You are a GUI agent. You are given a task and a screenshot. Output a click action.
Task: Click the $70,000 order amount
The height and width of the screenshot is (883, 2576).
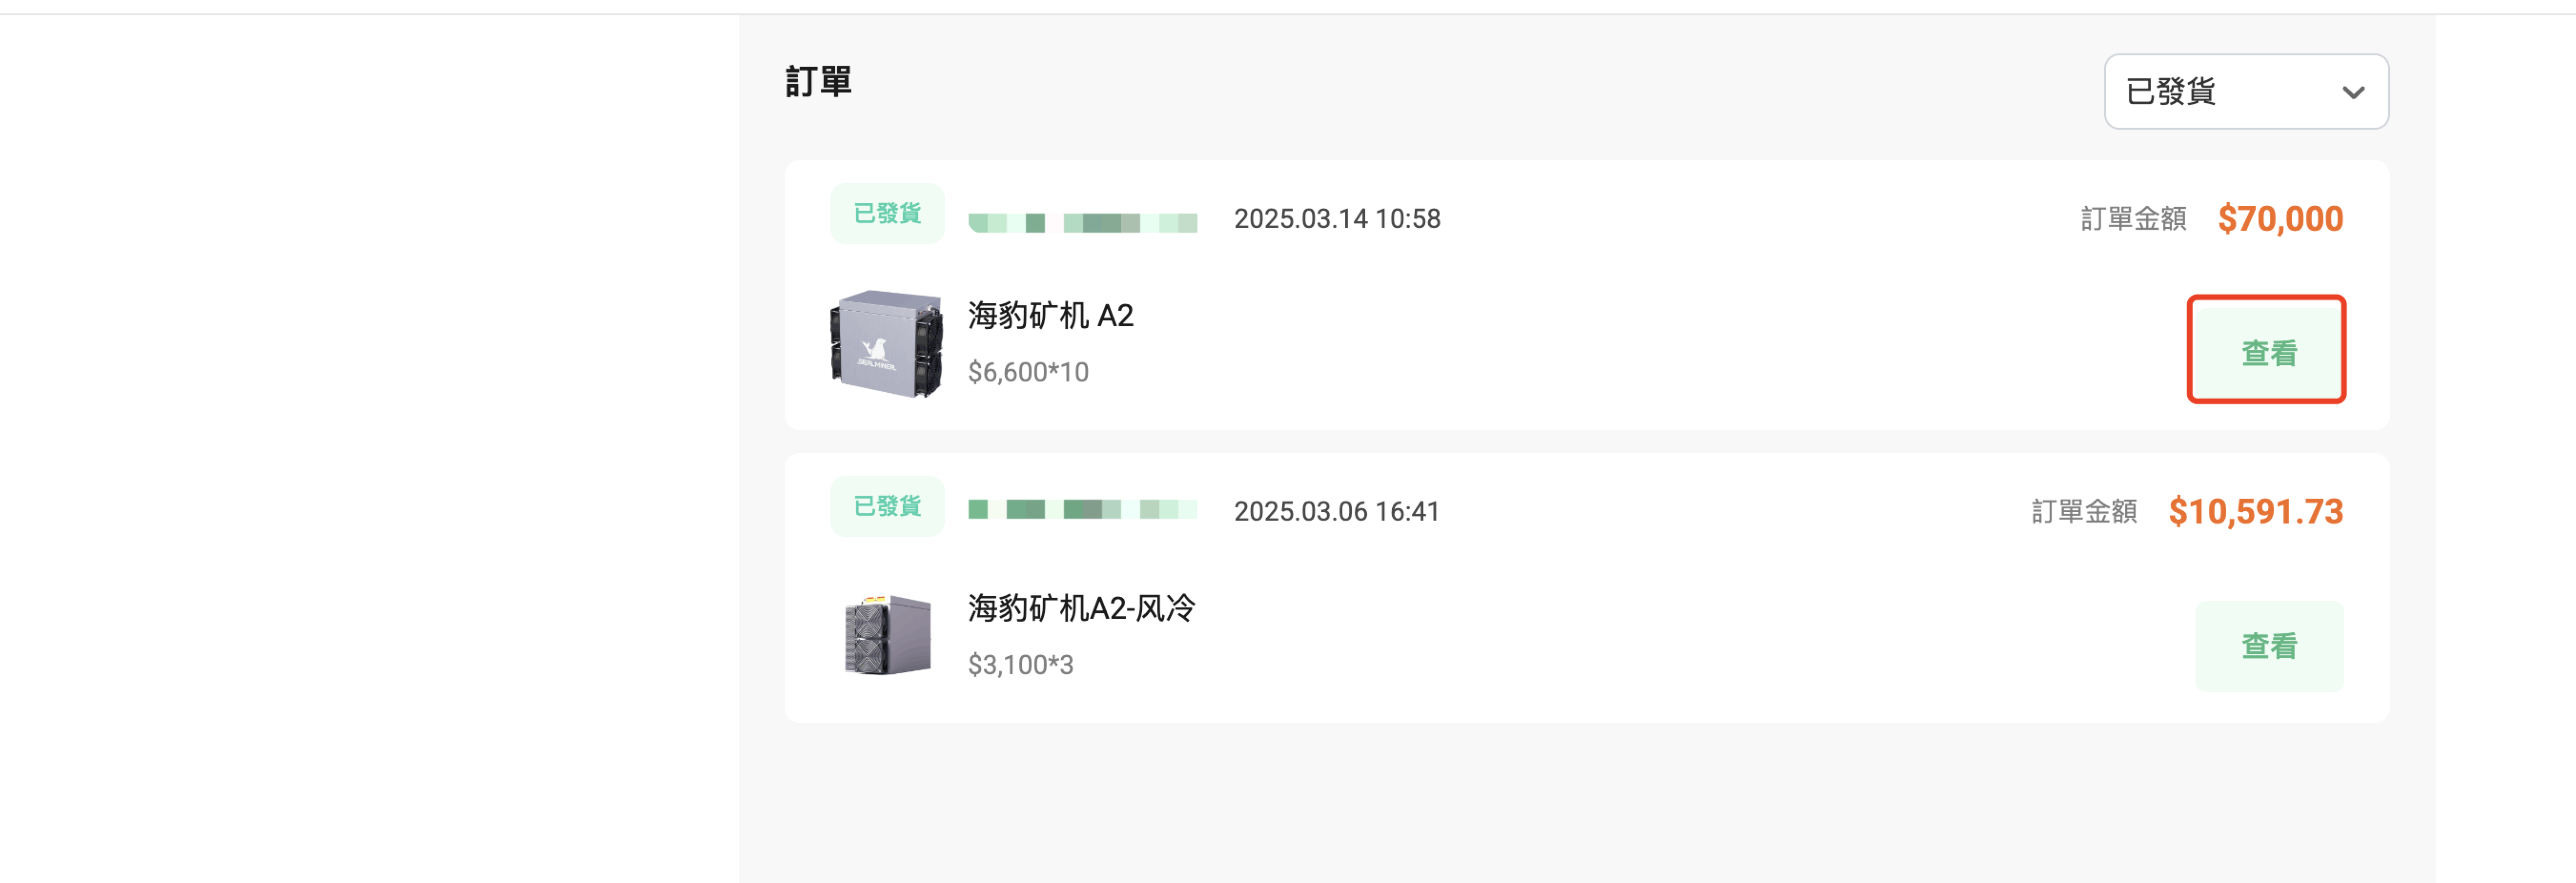[2280, 218]
